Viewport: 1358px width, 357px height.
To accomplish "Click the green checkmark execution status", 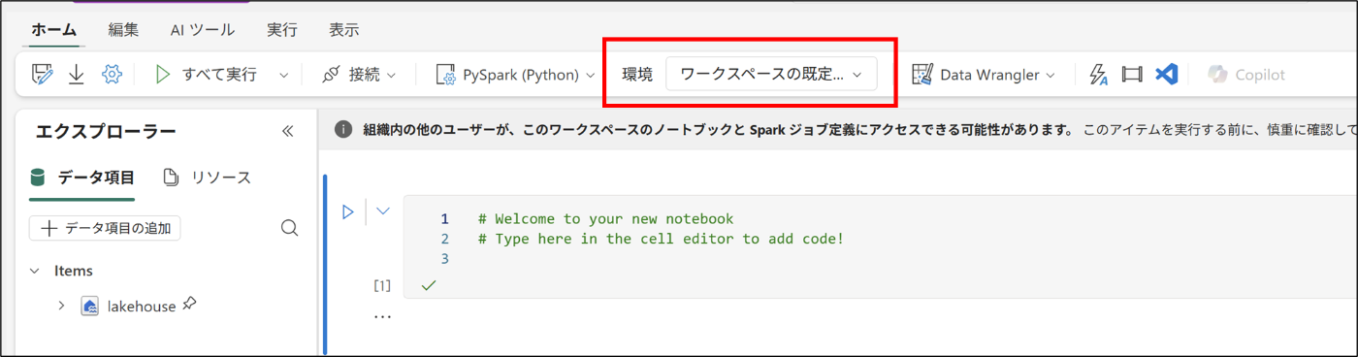I will pos(429,285).
